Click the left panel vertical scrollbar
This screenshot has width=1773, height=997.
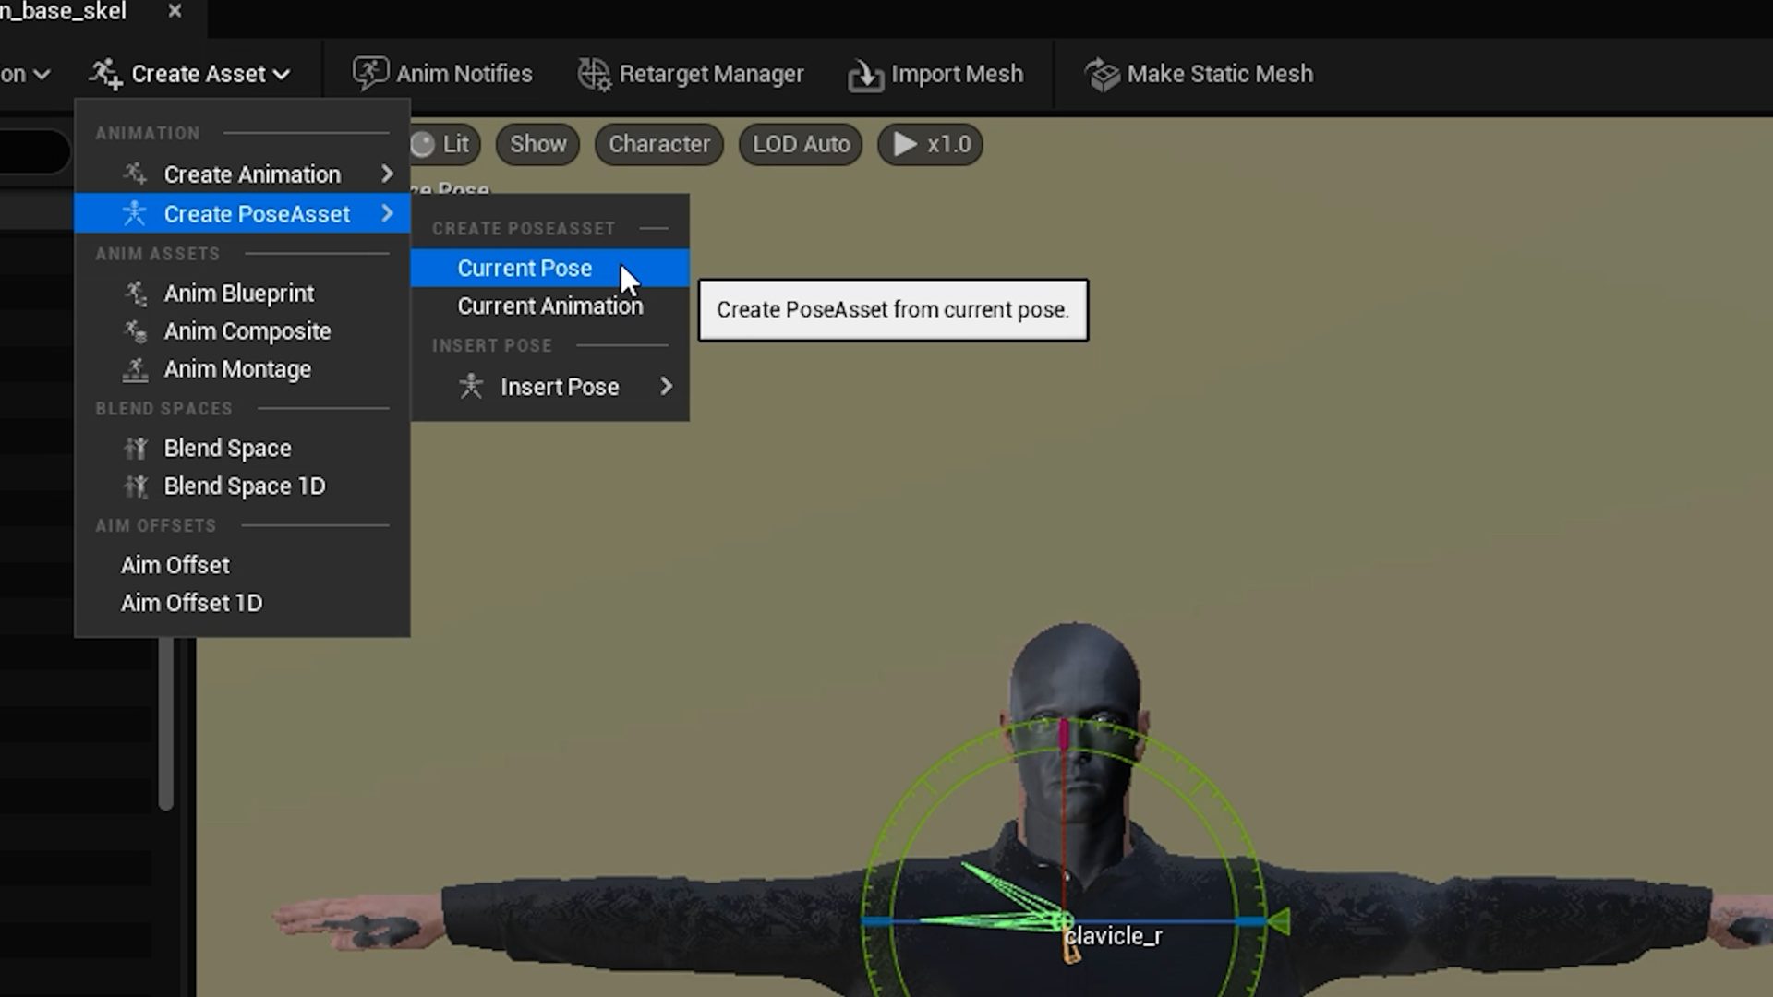click(x=166, y=725)
